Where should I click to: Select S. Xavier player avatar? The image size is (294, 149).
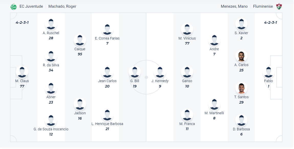pyautogui.click(x=241, y=24)
